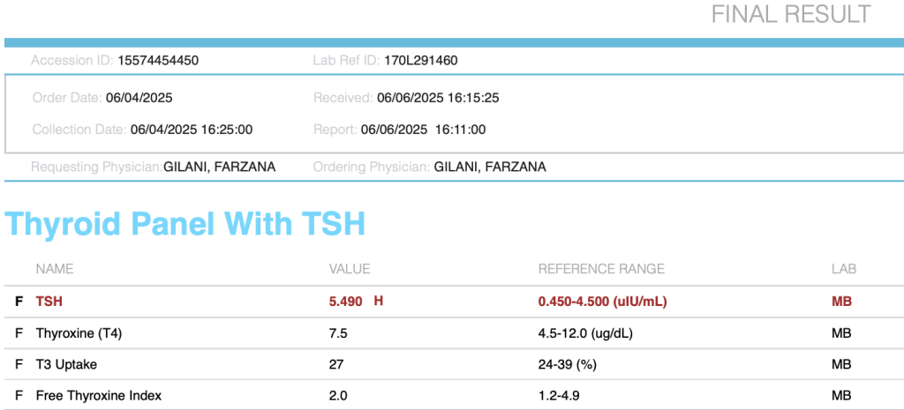Click the Received label
This screenshot has height=410, width=904.
pos(343,98)
